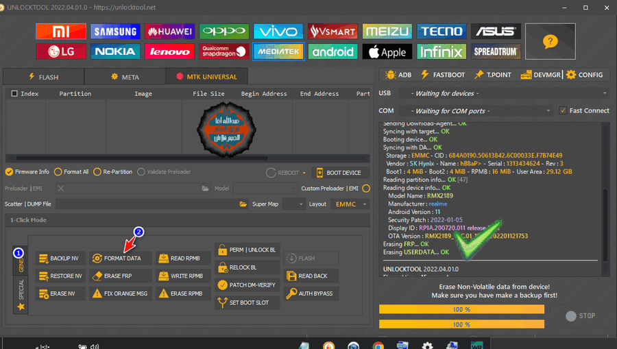Switch to the Fastboot tab
This screenshot has height=349, width=617.
pos(443,75)
